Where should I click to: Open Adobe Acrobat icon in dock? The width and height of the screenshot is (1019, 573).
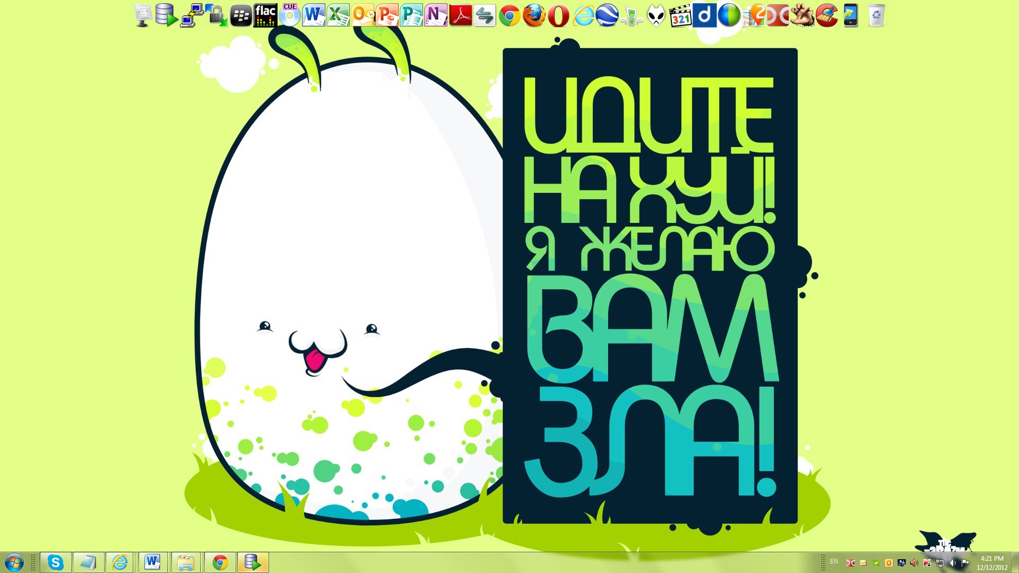(x=460, y=15)
